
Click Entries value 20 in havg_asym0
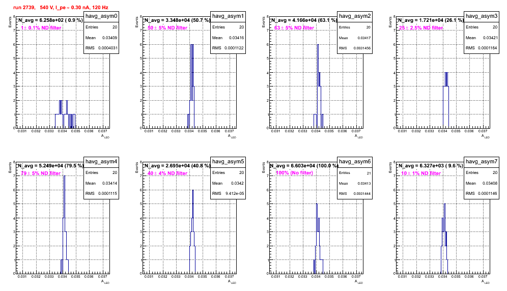[x=115, y=27]
